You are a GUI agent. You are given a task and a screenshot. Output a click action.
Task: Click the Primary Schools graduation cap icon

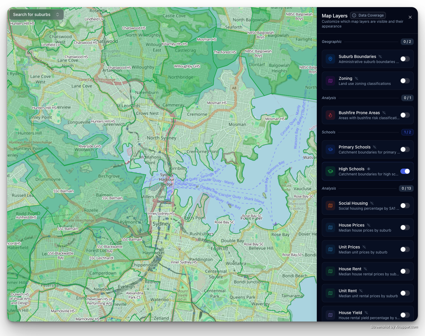click(x=330, y=149)
